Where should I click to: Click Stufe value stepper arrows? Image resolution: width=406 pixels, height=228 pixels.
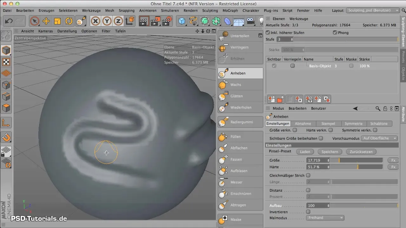click(292, 40)
